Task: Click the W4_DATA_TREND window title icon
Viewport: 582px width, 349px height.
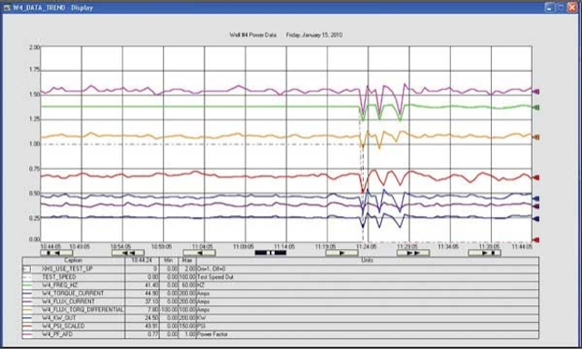Action: coord(6,7)
